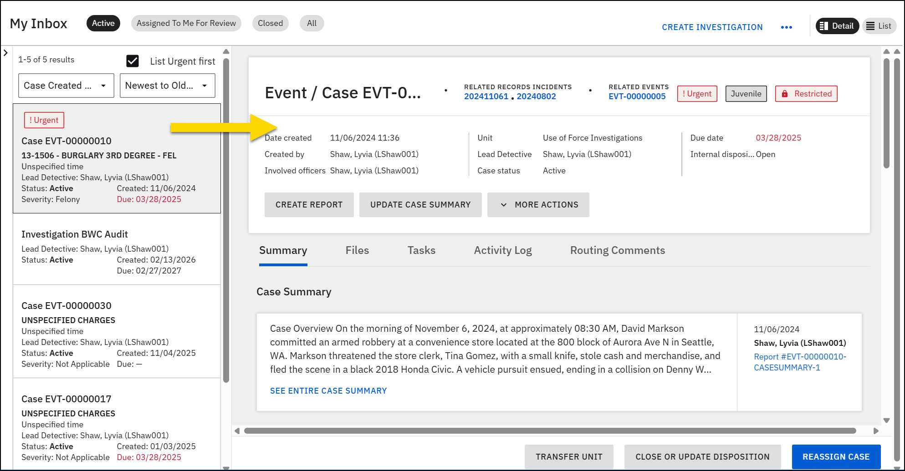Select Investigation BWC Audit case card
Image resolution: width=905 pixels, height=471 pixels.
click(117, 249)
